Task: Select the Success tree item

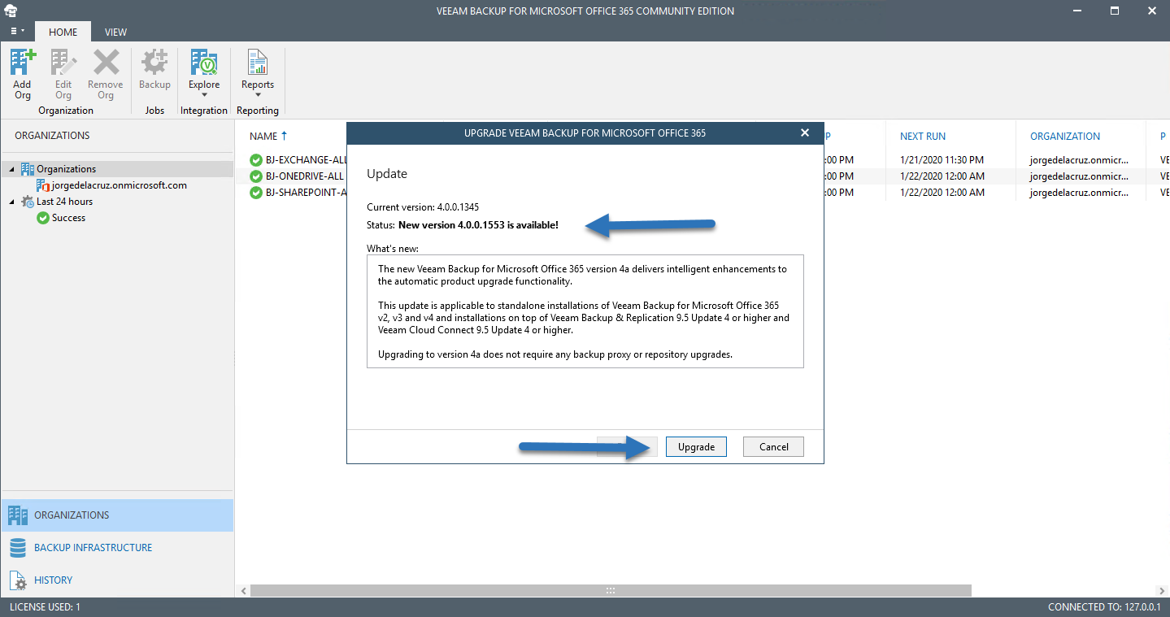Action: [68, 218]
